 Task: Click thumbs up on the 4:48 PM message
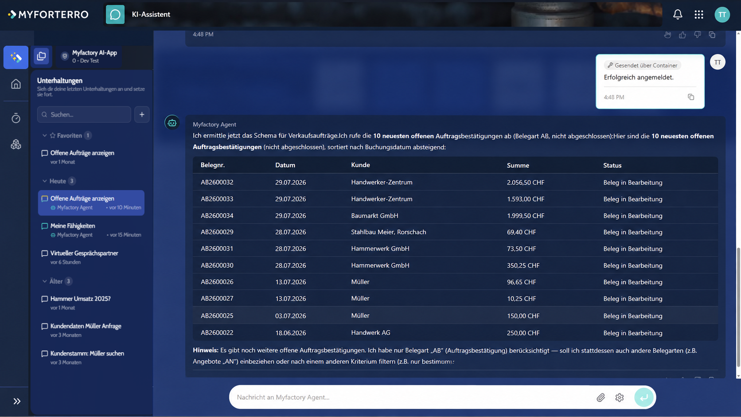click(x=682, y=35)
